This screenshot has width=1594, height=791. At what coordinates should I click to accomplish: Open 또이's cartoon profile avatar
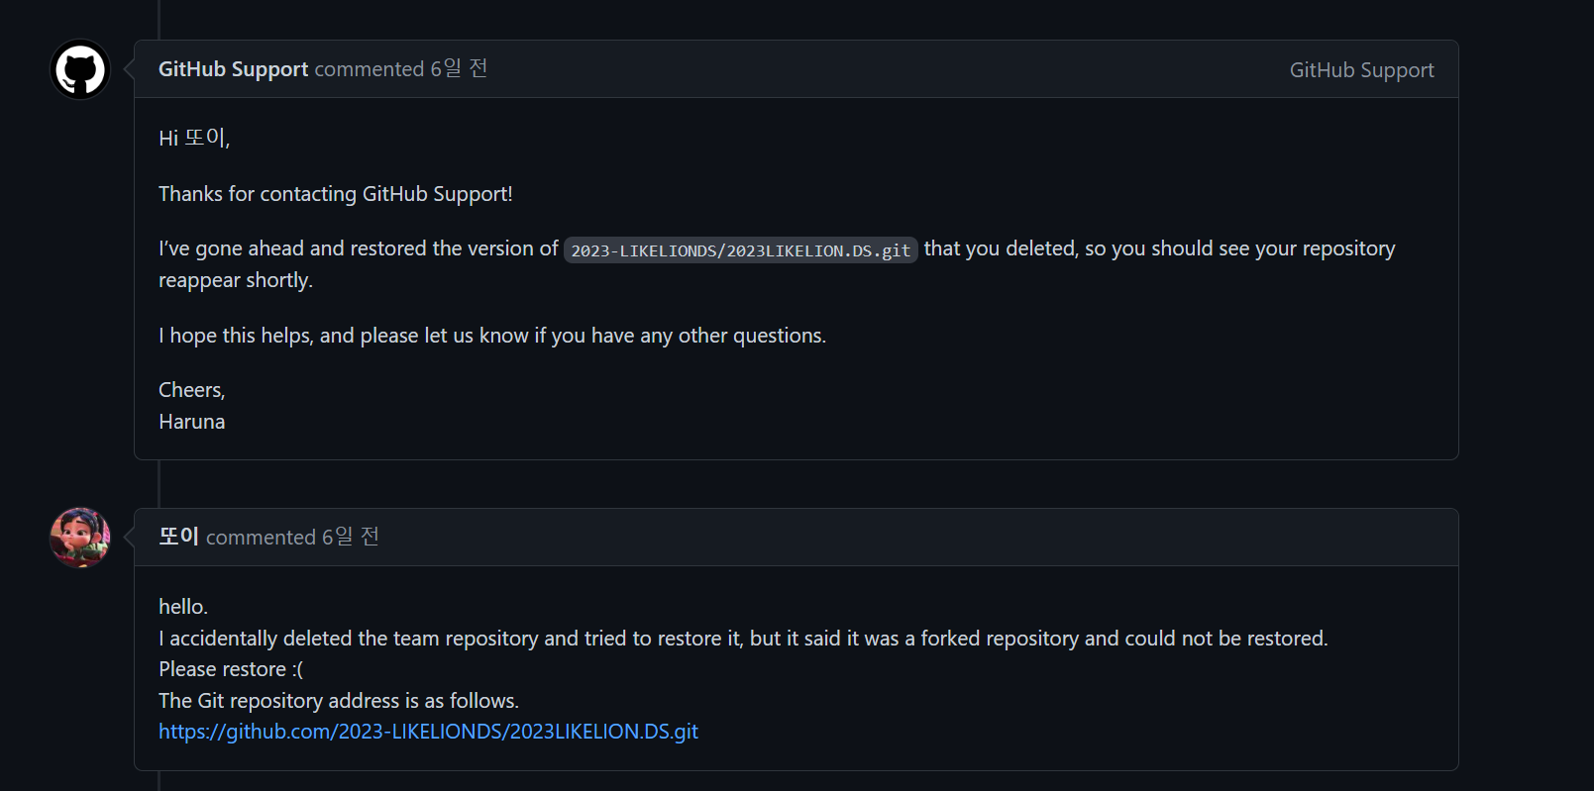[80, 538]
